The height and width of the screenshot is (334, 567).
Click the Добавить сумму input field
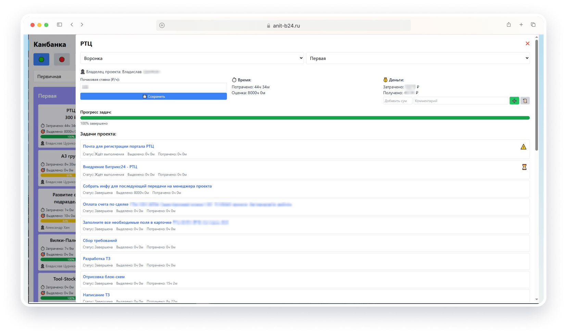(x=398, y=101)
